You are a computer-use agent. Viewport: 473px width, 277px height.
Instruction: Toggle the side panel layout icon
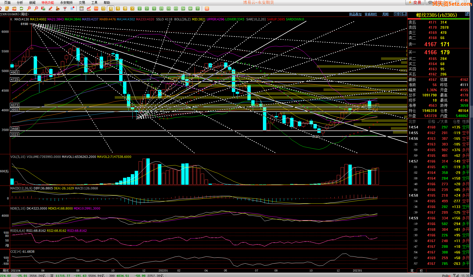click(405, 14)
